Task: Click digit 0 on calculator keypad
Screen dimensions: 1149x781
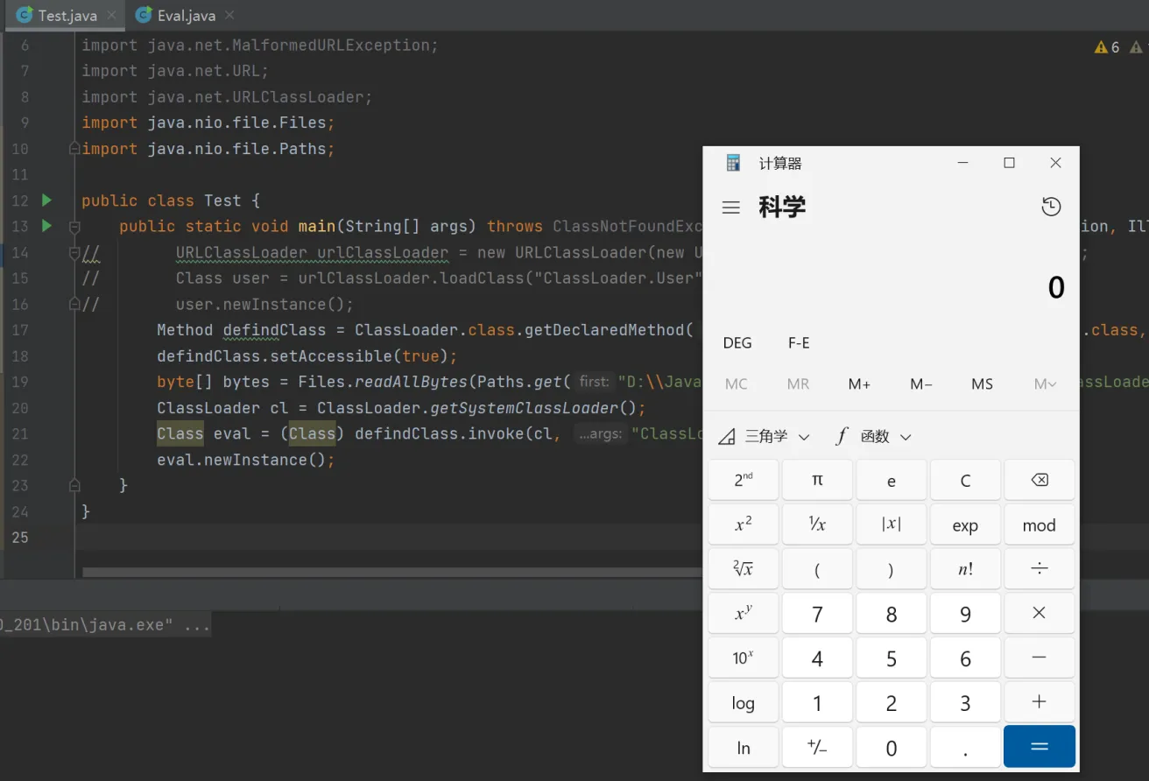Action: [x=892, y=747]
